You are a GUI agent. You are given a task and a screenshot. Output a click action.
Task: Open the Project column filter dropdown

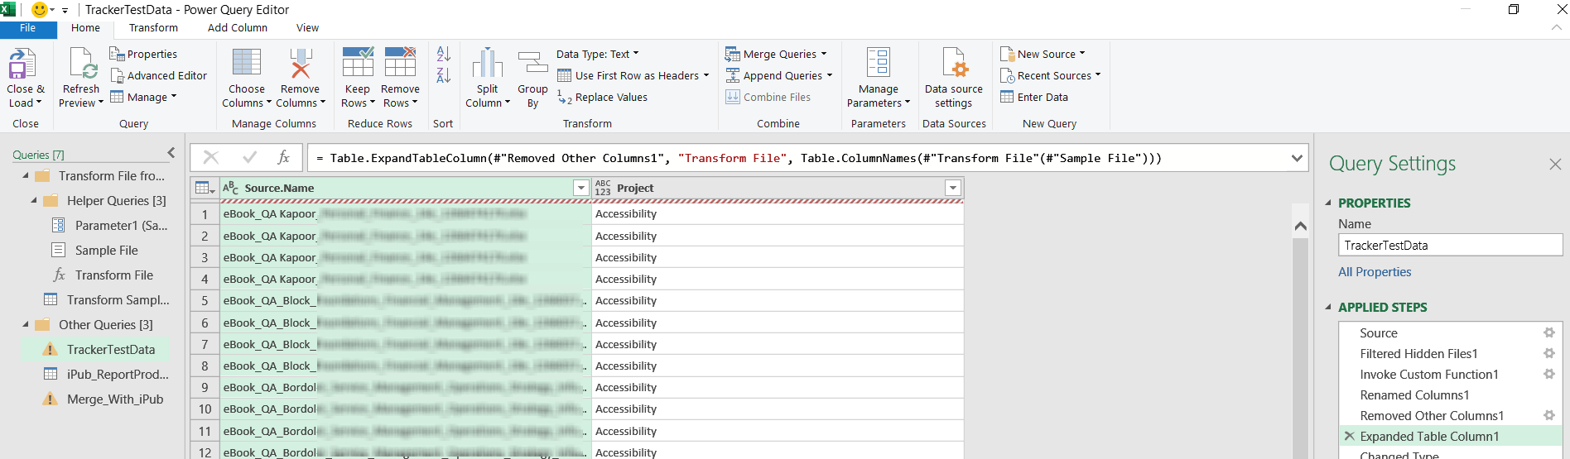[953, 188]
